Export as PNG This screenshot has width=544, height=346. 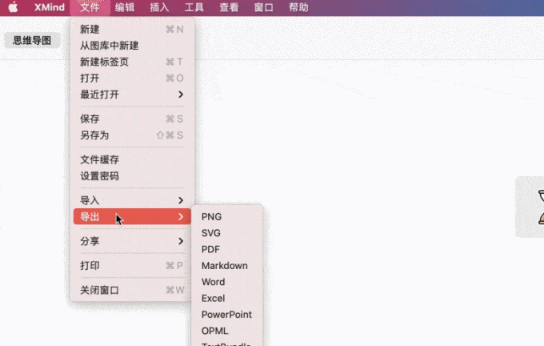tap(227, 217)
